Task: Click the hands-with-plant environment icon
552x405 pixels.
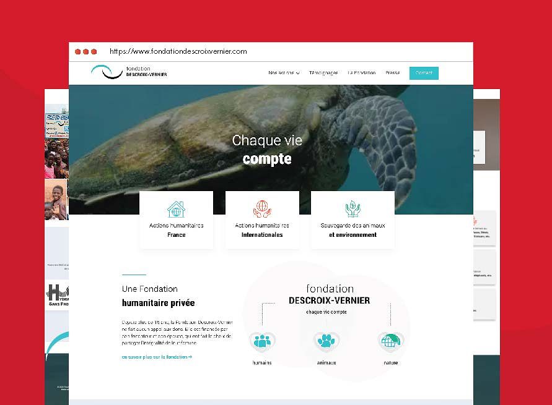Action: click(x=353, y=208)
